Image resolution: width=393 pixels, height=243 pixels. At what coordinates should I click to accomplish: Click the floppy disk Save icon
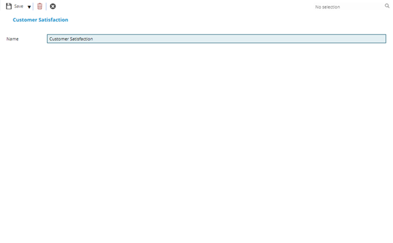click(9, 7)
